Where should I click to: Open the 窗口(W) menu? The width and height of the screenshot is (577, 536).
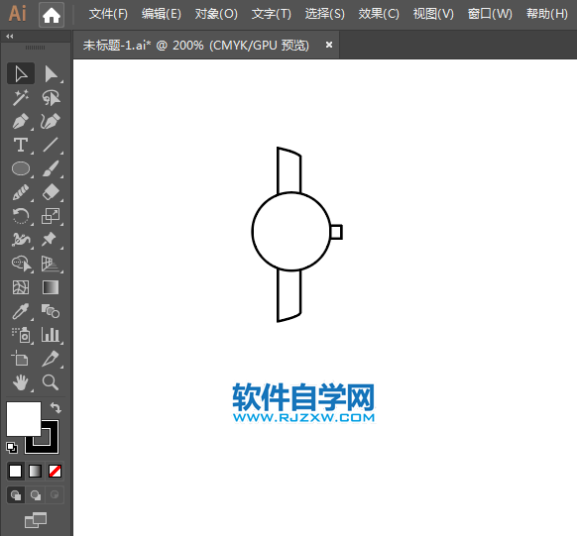coord(490,14)
